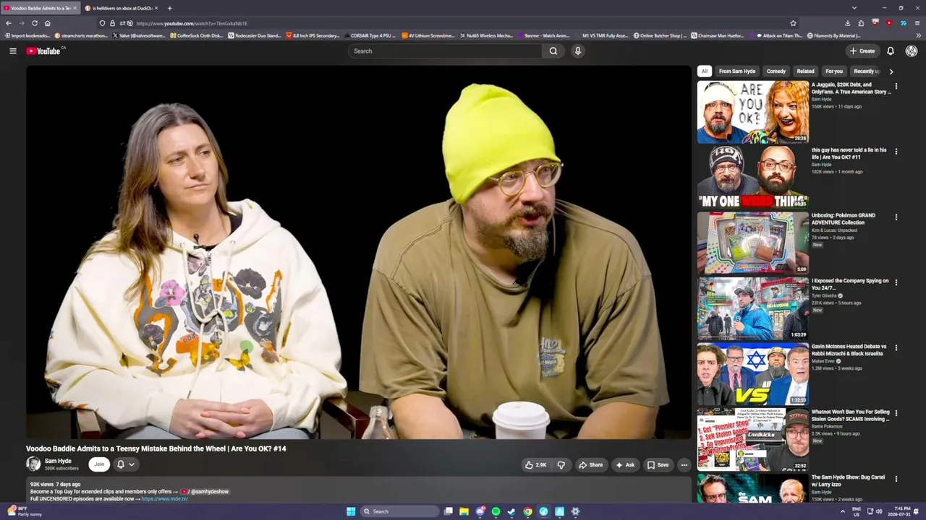Open the browser list all tabs dropdown
The height and width of the screenshot is (520, 926).
coord(854,8)
